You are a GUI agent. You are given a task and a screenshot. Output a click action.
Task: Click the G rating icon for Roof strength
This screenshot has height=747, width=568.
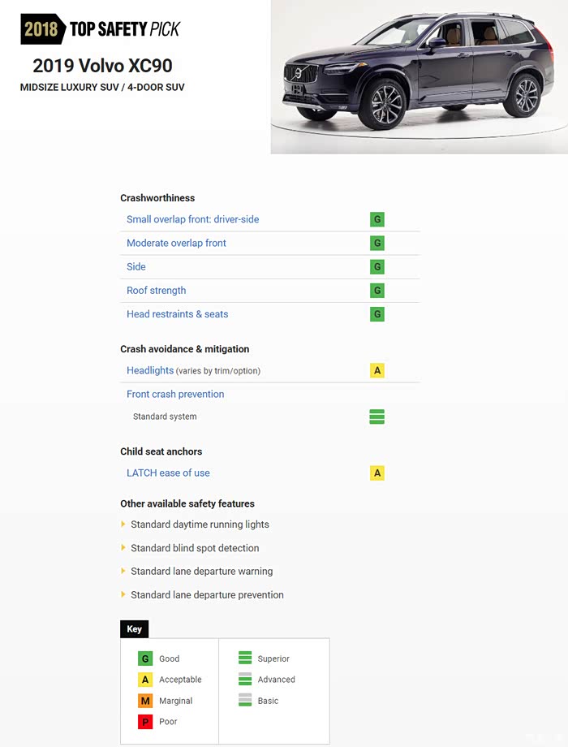coord(377,291)
